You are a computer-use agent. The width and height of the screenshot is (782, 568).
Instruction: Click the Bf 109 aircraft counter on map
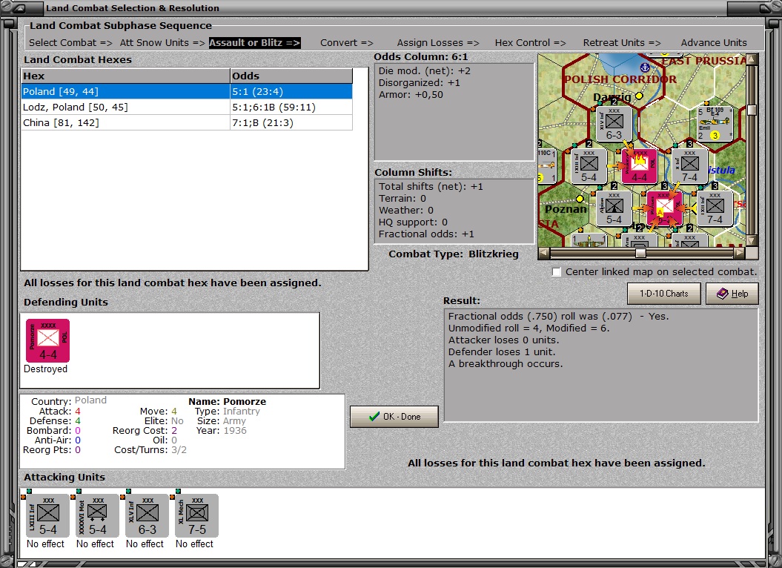[x=715, y=123]
